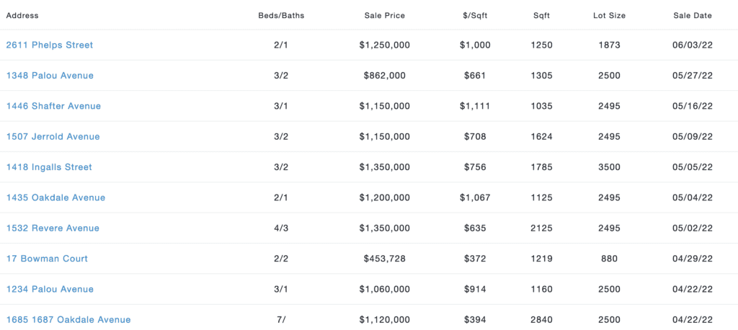The width and height of the screenshot is (738, 330).
Task: Select the $453,728 sale price cell
Action: coord(385,259)
